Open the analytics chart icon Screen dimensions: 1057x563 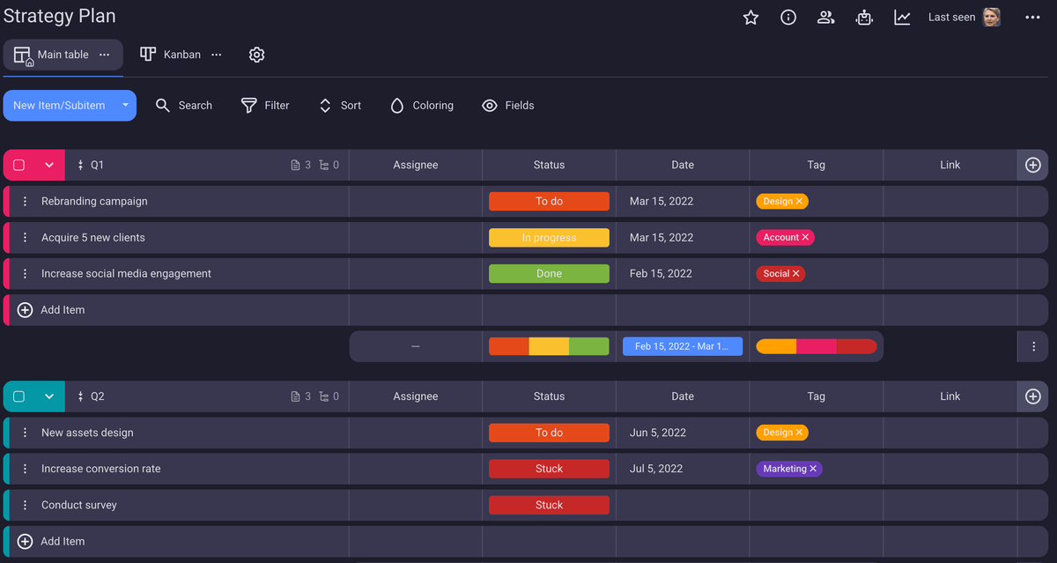(x=902, y=18)
